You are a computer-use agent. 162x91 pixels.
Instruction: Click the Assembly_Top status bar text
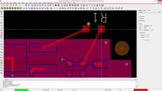click(46, 90)
